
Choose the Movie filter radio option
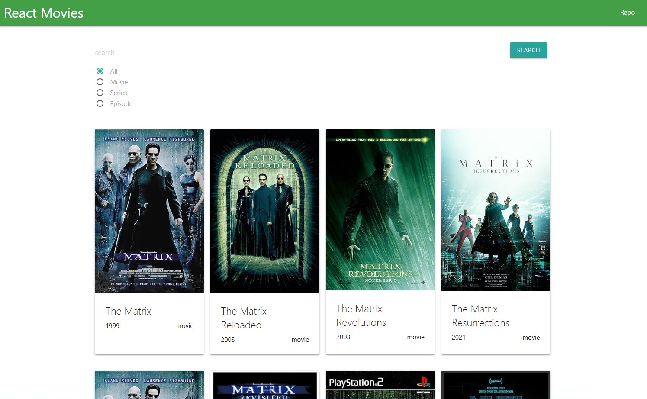tap(100, 82)
